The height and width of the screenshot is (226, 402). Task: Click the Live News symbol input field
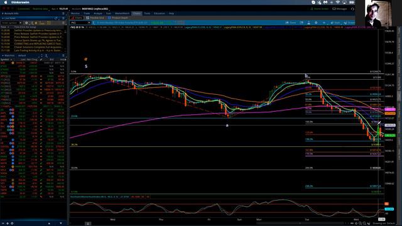click(x=9, y=23)
